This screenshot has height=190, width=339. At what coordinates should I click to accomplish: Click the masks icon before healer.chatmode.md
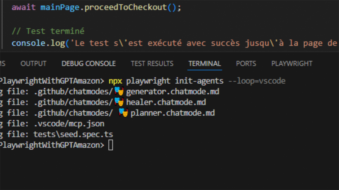(x=119, y=102)
